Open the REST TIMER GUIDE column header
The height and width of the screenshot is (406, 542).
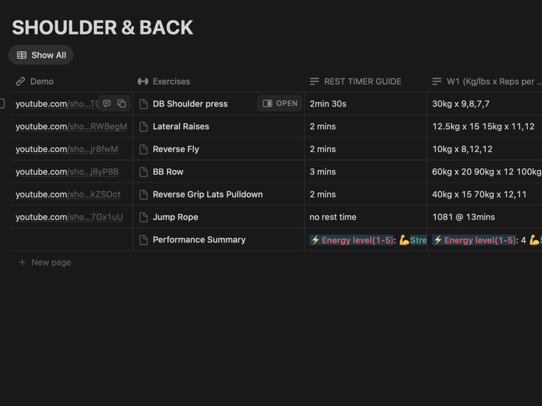pyautogui.click(x=365, y=82)
